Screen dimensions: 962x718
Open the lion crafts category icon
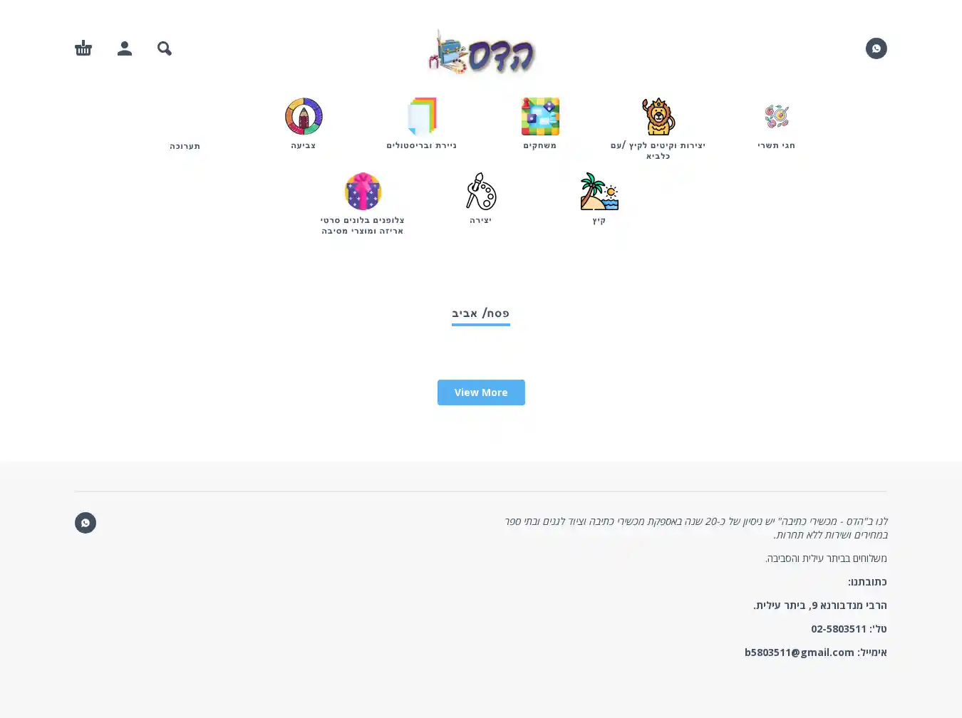tap(658, 117)
